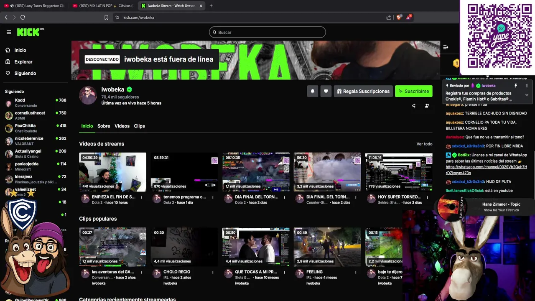Switch to the Sobre tab
The height and width of the screenshot is (301, 535).
tap(104, 126)
